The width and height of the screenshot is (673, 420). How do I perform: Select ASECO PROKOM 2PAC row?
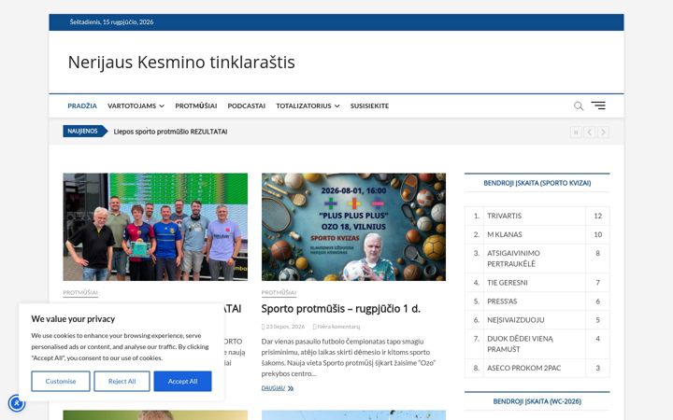(537, 368)
